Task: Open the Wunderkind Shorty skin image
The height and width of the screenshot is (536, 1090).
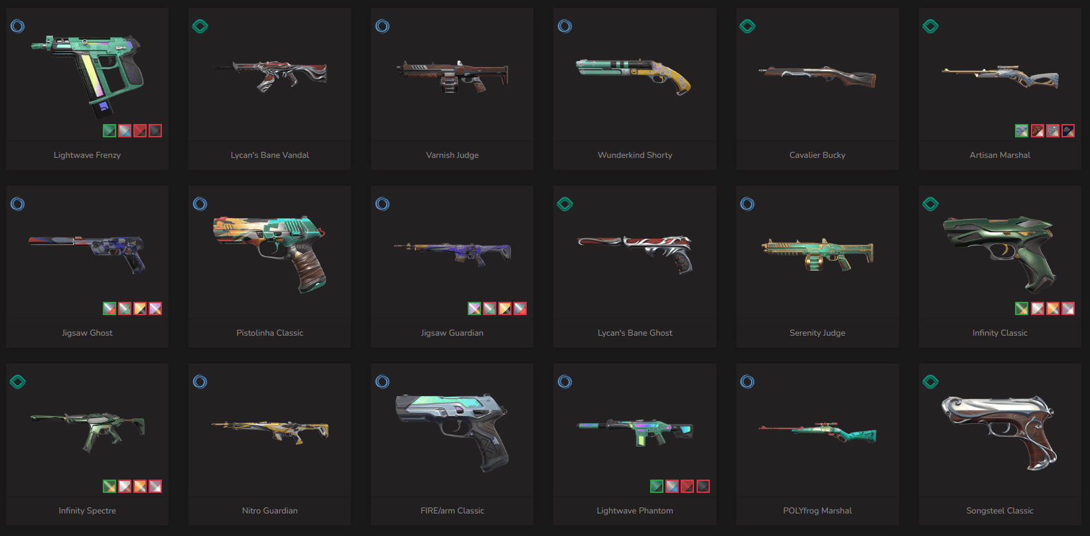Action: point(635,74)
